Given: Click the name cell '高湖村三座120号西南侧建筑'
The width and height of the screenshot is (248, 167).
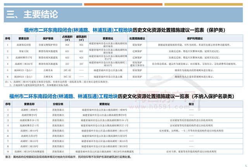Looking at the screenshot, I should point(29,152).
